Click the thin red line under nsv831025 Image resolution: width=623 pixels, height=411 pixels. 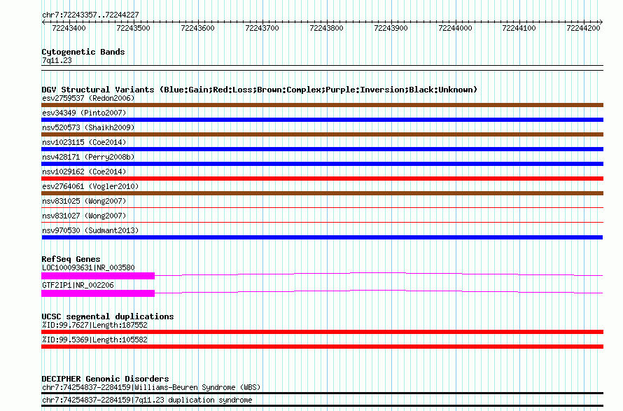coord(322,207)
